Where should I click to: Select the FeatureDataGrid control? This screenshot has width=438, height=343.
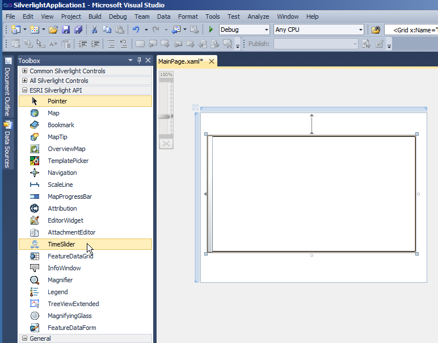click(x=86, y=256)
